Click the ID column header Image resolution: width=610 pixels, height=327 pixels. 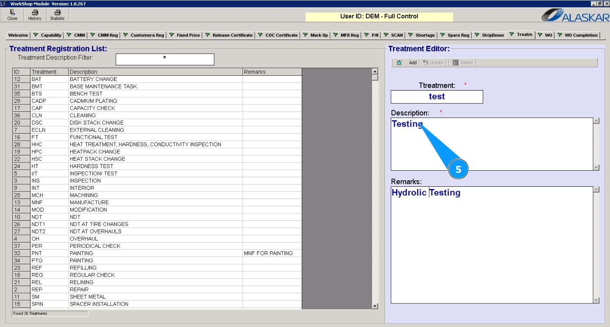[x=21, y=72]
